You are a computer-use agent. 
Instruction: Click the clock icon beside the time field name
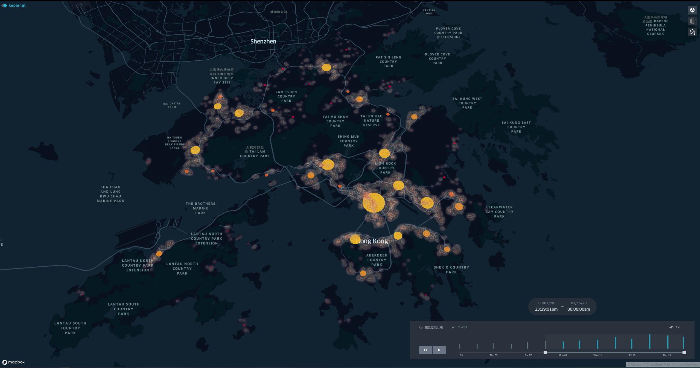[x=421, y=327]
